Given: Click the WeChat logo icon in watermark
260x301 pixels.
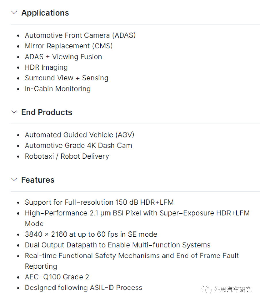Looking at the screenshot, I should (x=207, y=289).
